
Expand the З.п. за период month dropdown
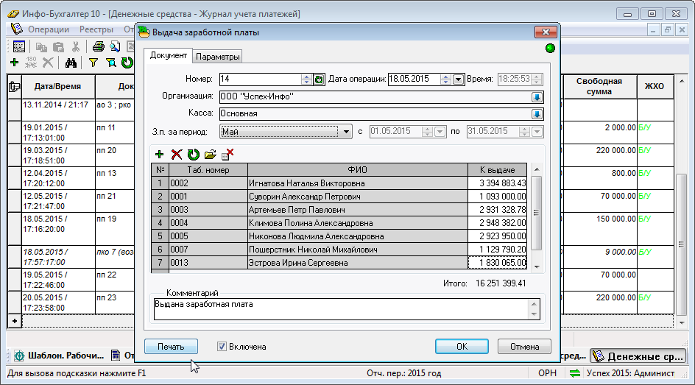(x=346, y=132)
